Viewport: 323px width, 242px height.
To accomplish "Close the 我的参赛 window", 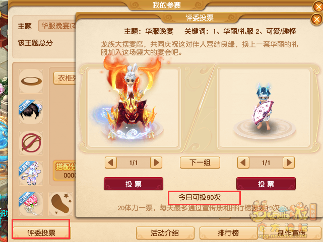I will tap(318, 7).
